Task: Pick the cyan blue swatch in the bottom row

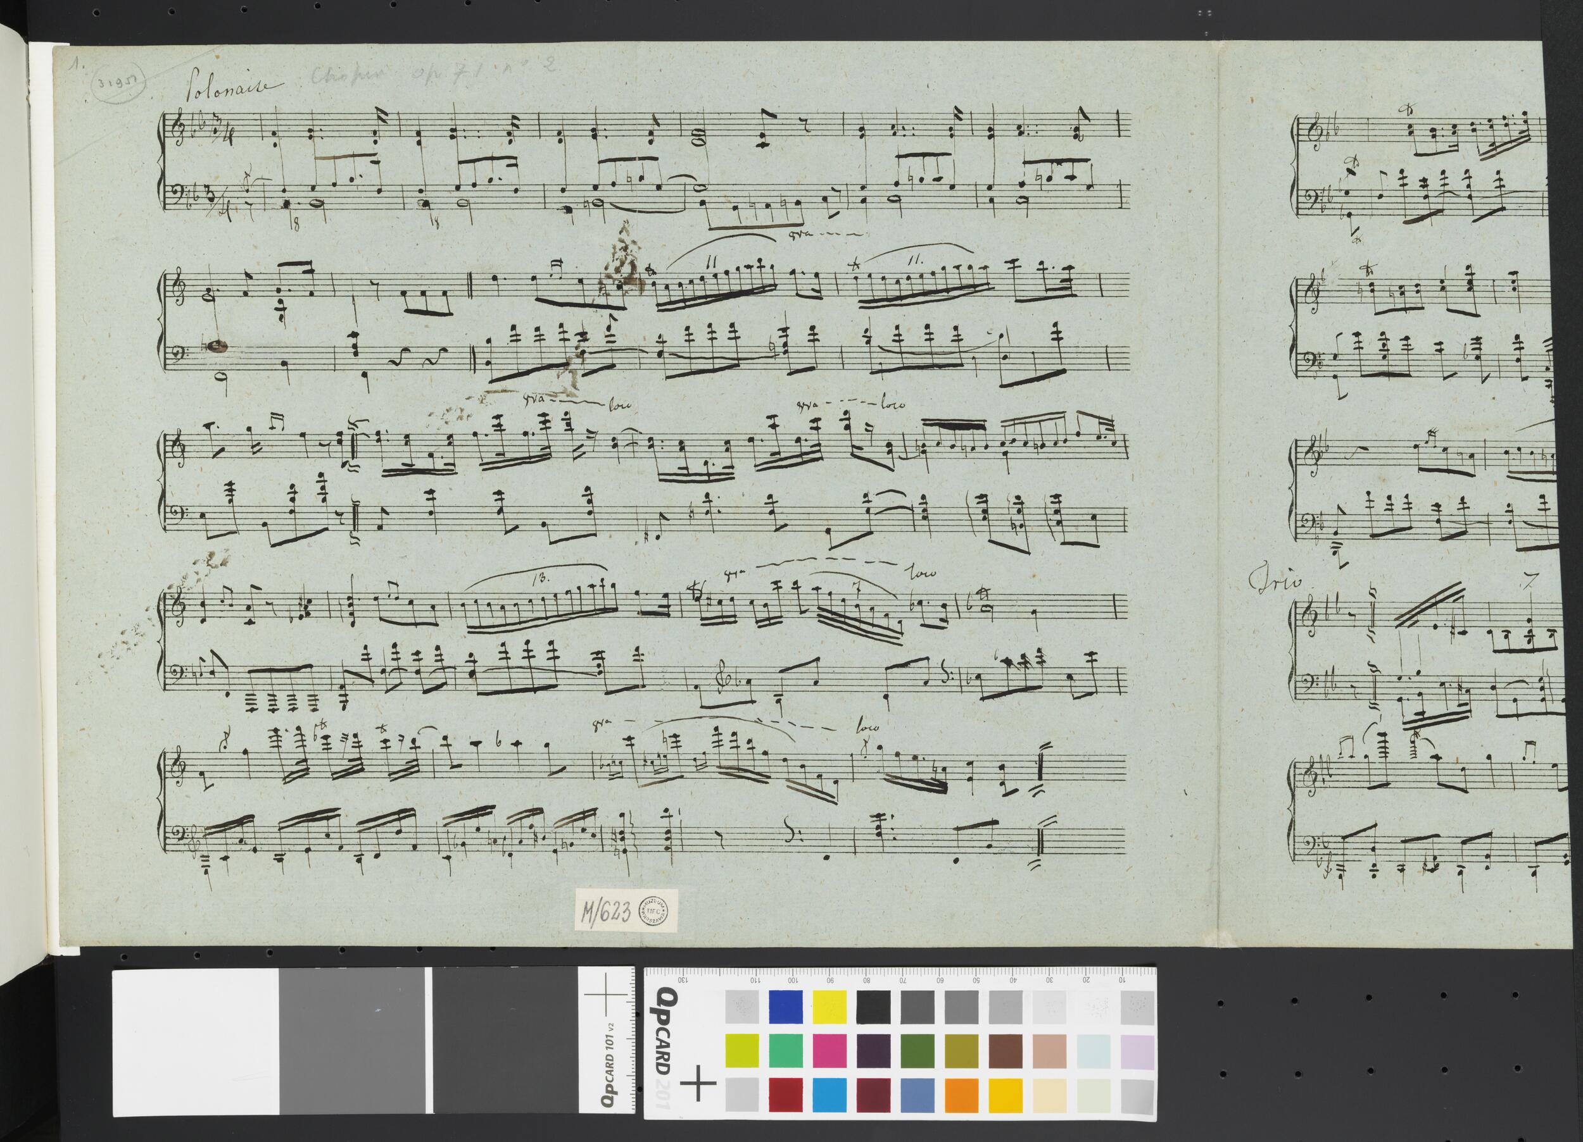Action: coord(829,1095)
